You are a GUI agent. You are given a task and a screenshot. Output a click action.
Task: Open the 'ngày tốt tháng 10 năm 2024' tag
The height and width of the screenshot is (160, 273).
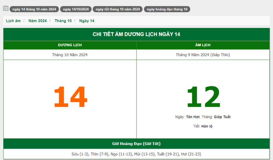coord(118,9)
